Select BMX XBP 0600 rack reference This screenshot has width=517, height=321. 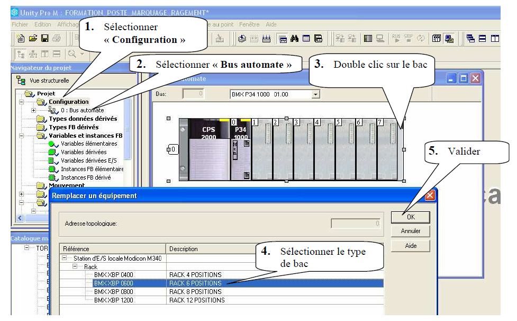pyautogui.click(x=113, y=283)
